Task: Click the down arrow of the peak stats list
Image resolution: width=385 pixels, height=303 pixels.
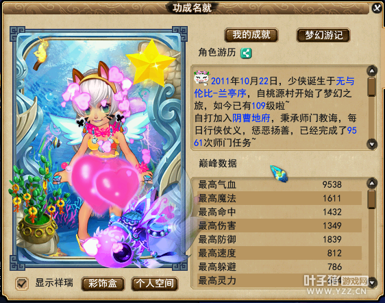Action: pos(372,282)
